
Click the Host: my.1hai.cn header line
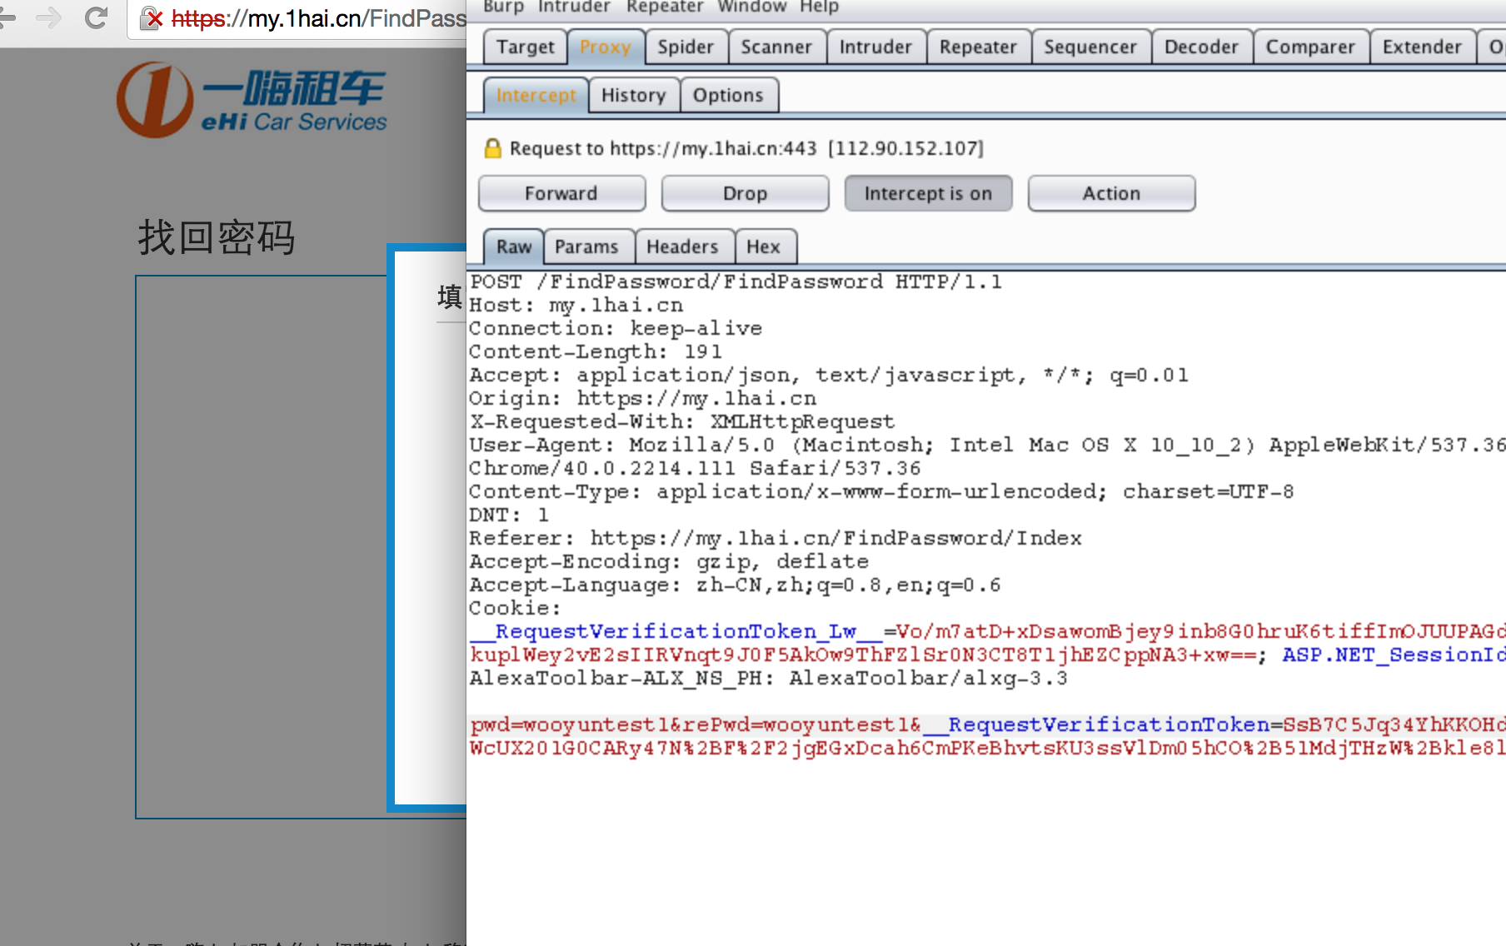576,305
